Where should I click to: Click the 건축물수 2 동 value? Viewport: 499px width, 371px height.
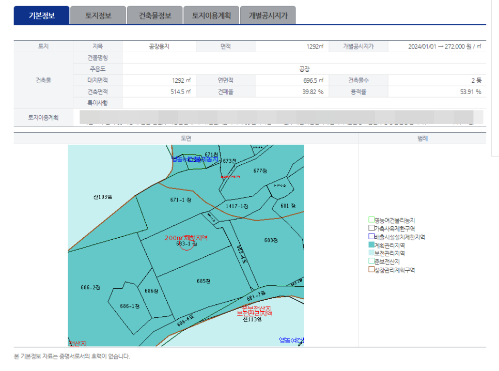coord(476,80)
